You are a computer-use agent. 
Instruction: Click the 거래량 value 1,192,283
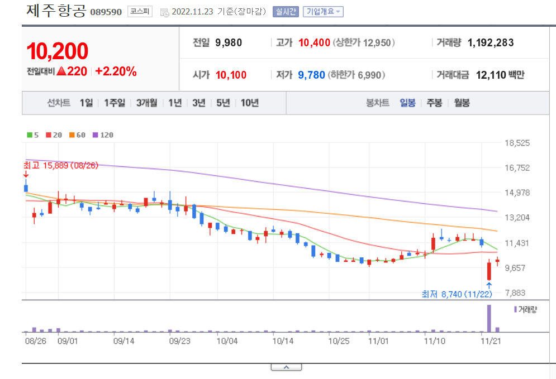point(491,43)
